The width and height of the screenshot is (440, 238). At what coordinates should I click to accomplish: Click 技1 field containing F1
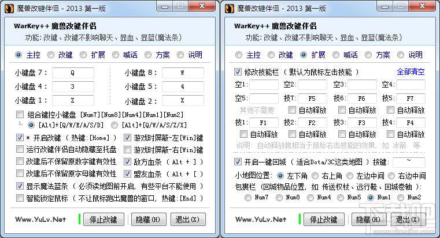(x=264, y=123)
